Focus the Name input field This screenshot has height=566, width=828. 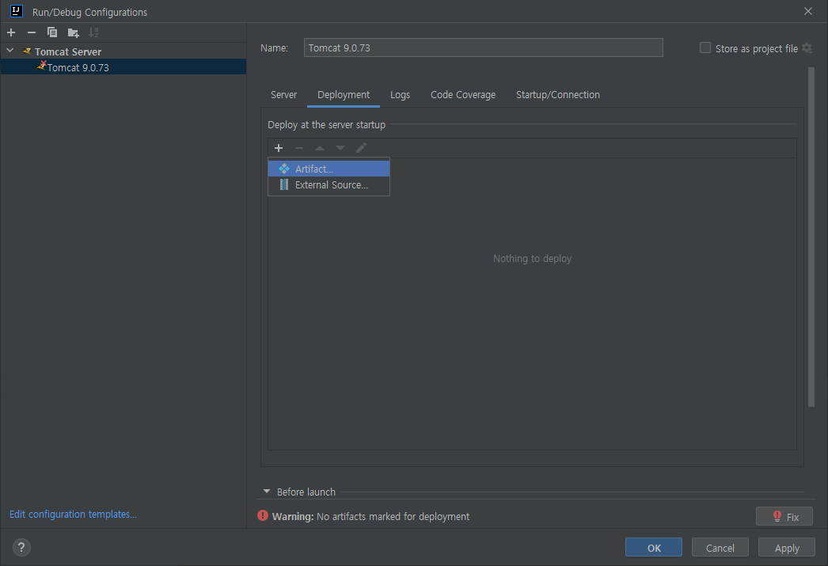pyautogui.click(x=483, y=47)
